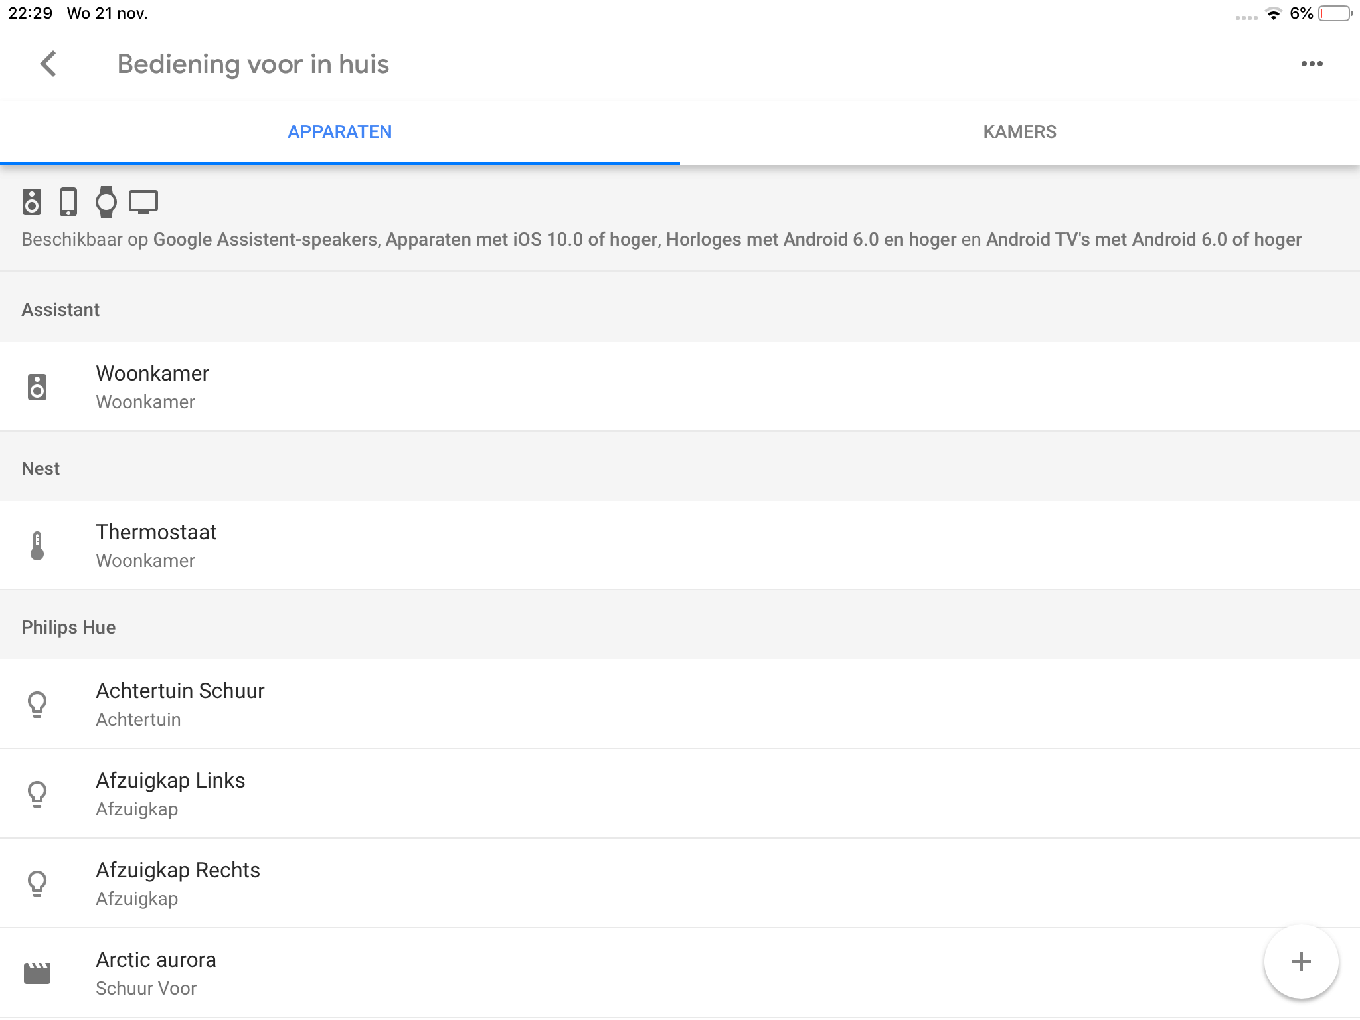
Task: Click the Woonkamer speaker icon
Action: click(x=37, y=387)
